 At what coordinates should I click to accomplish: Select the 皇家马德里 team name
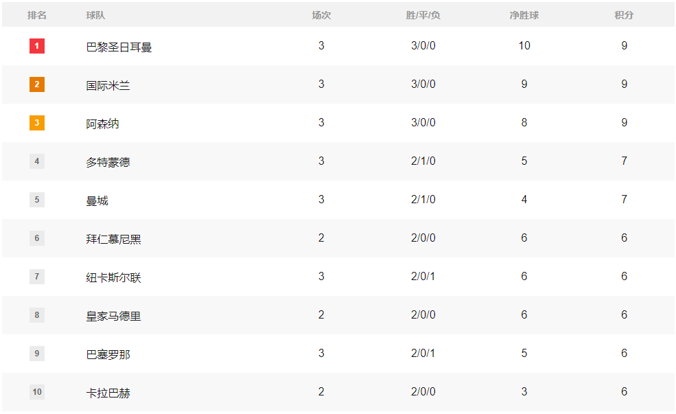click(x=113, y=316)
